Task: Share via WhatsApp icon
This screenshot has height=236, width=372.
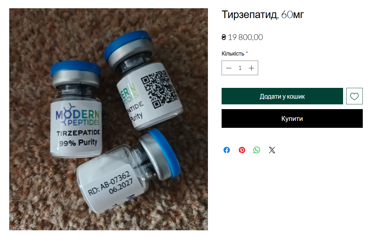Action: coord(257,150)
